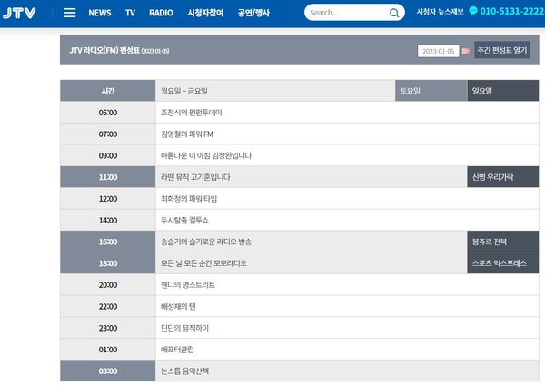Click the 18:00 time cell
This screenshot has width=545, height=386.
pyautogui.click(x=108, y=263)
